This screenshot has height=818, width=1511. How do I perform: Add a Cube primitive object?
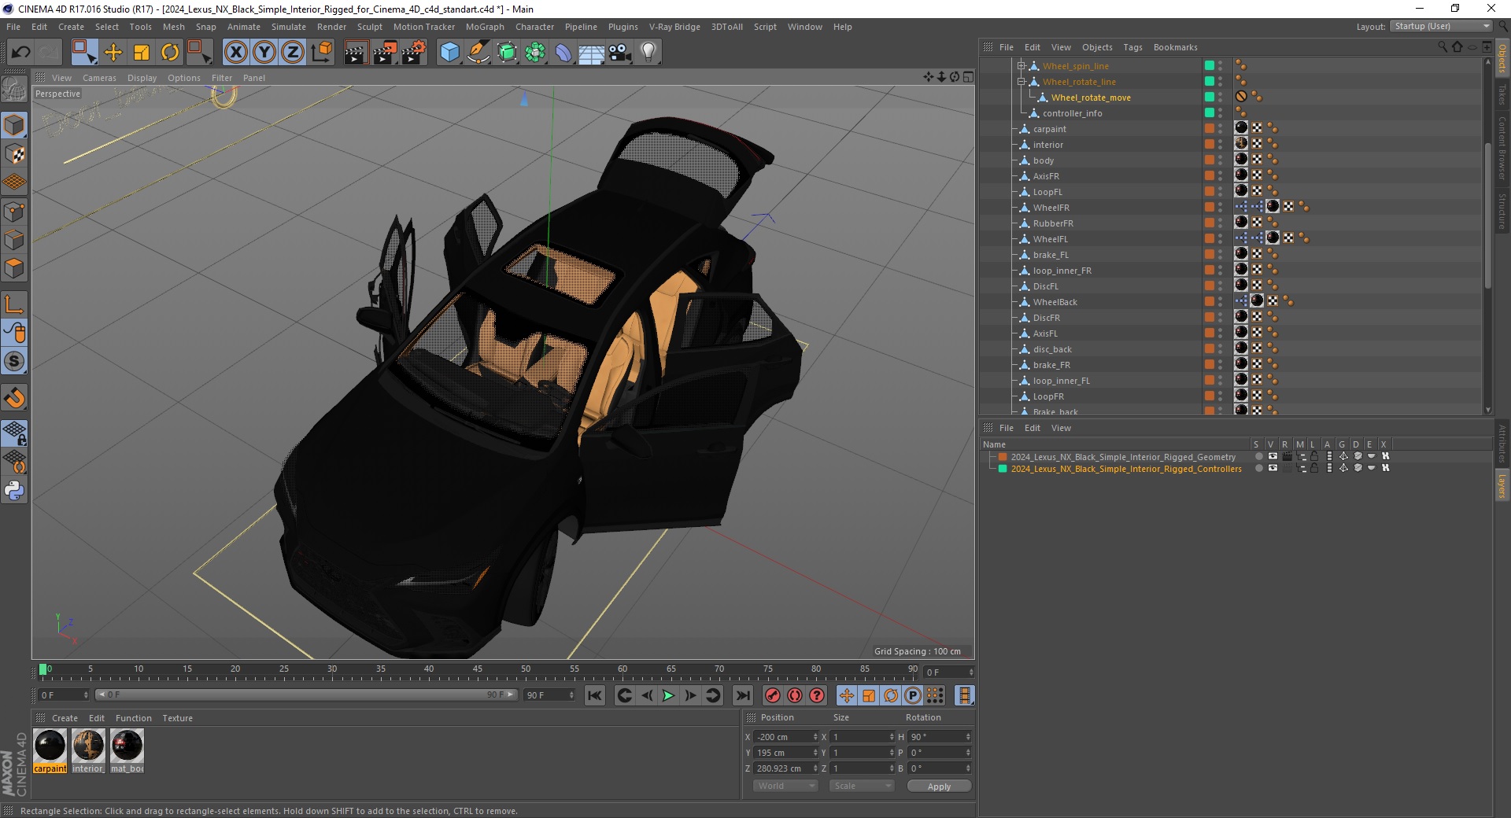(x=449, y=53)
